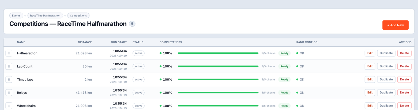This screenshot has width=418, height=110.
Task: Click the Timed laps name cell
Action: [25, 79]
